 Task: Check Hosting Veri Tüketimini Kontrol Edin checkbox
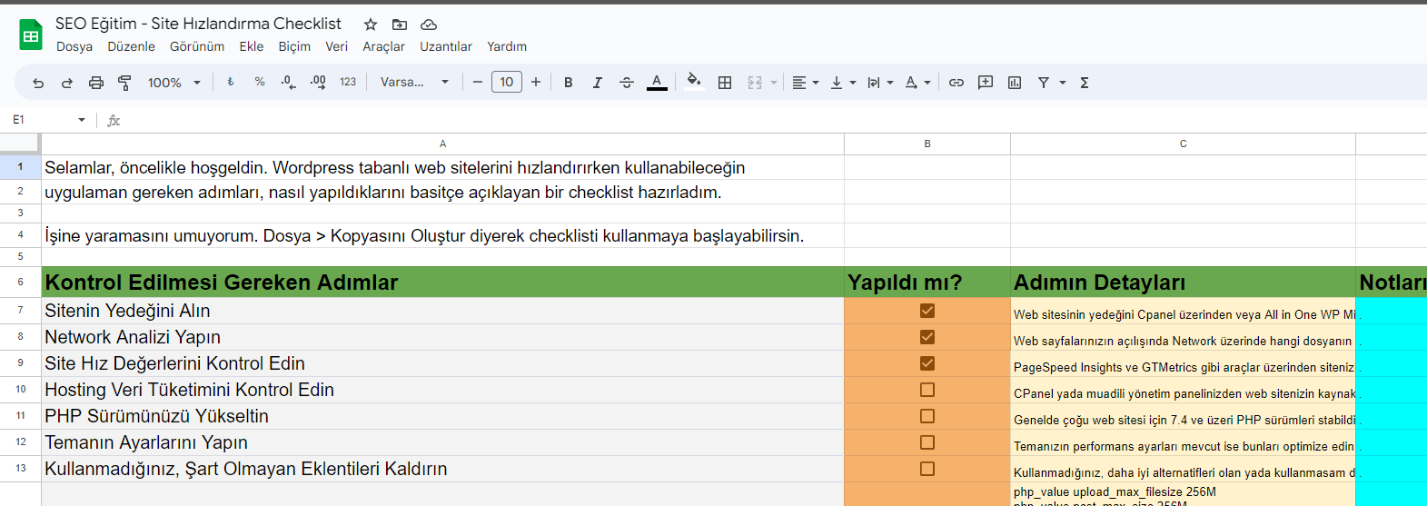coord(927,390)
